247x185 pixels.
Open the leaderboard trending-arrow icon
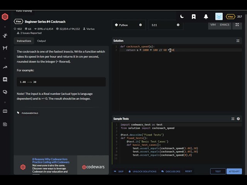click(5, 67)
